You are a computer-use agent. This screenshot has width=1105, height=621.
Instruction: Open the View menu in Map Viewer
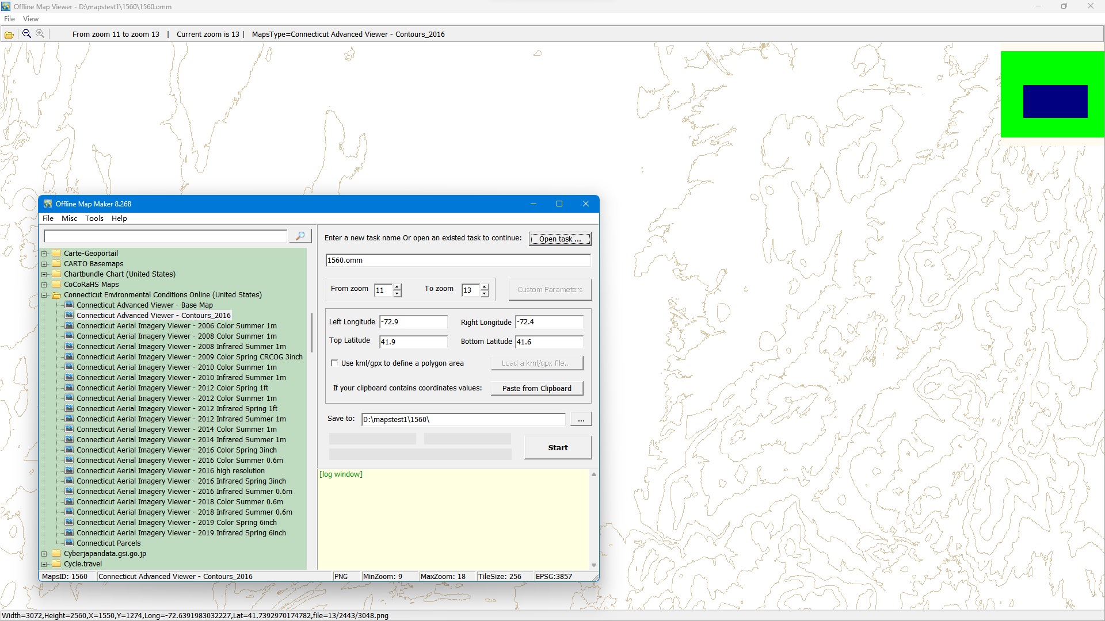coord(31,18)
